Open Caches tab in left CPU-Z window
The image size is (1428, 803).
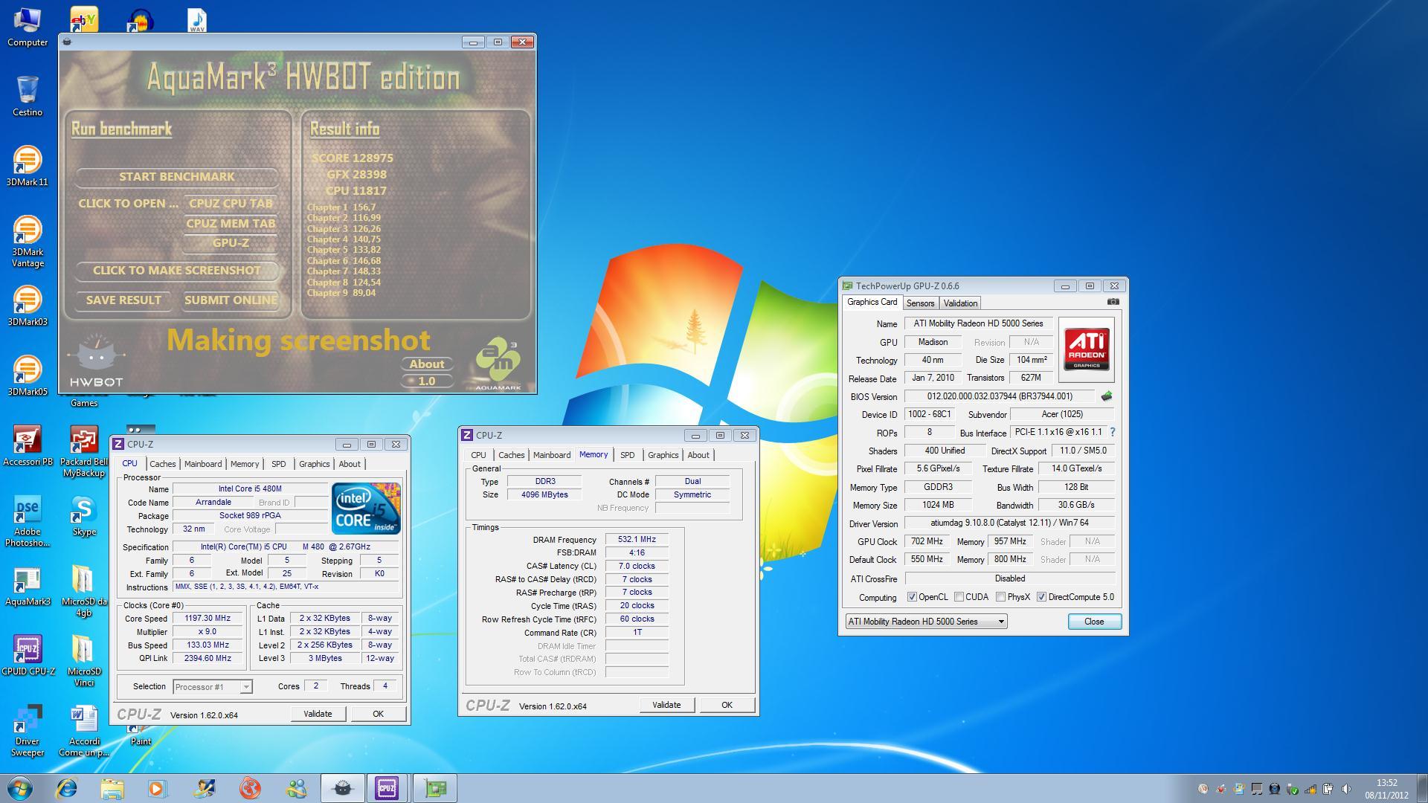click(x=162, y=464)
